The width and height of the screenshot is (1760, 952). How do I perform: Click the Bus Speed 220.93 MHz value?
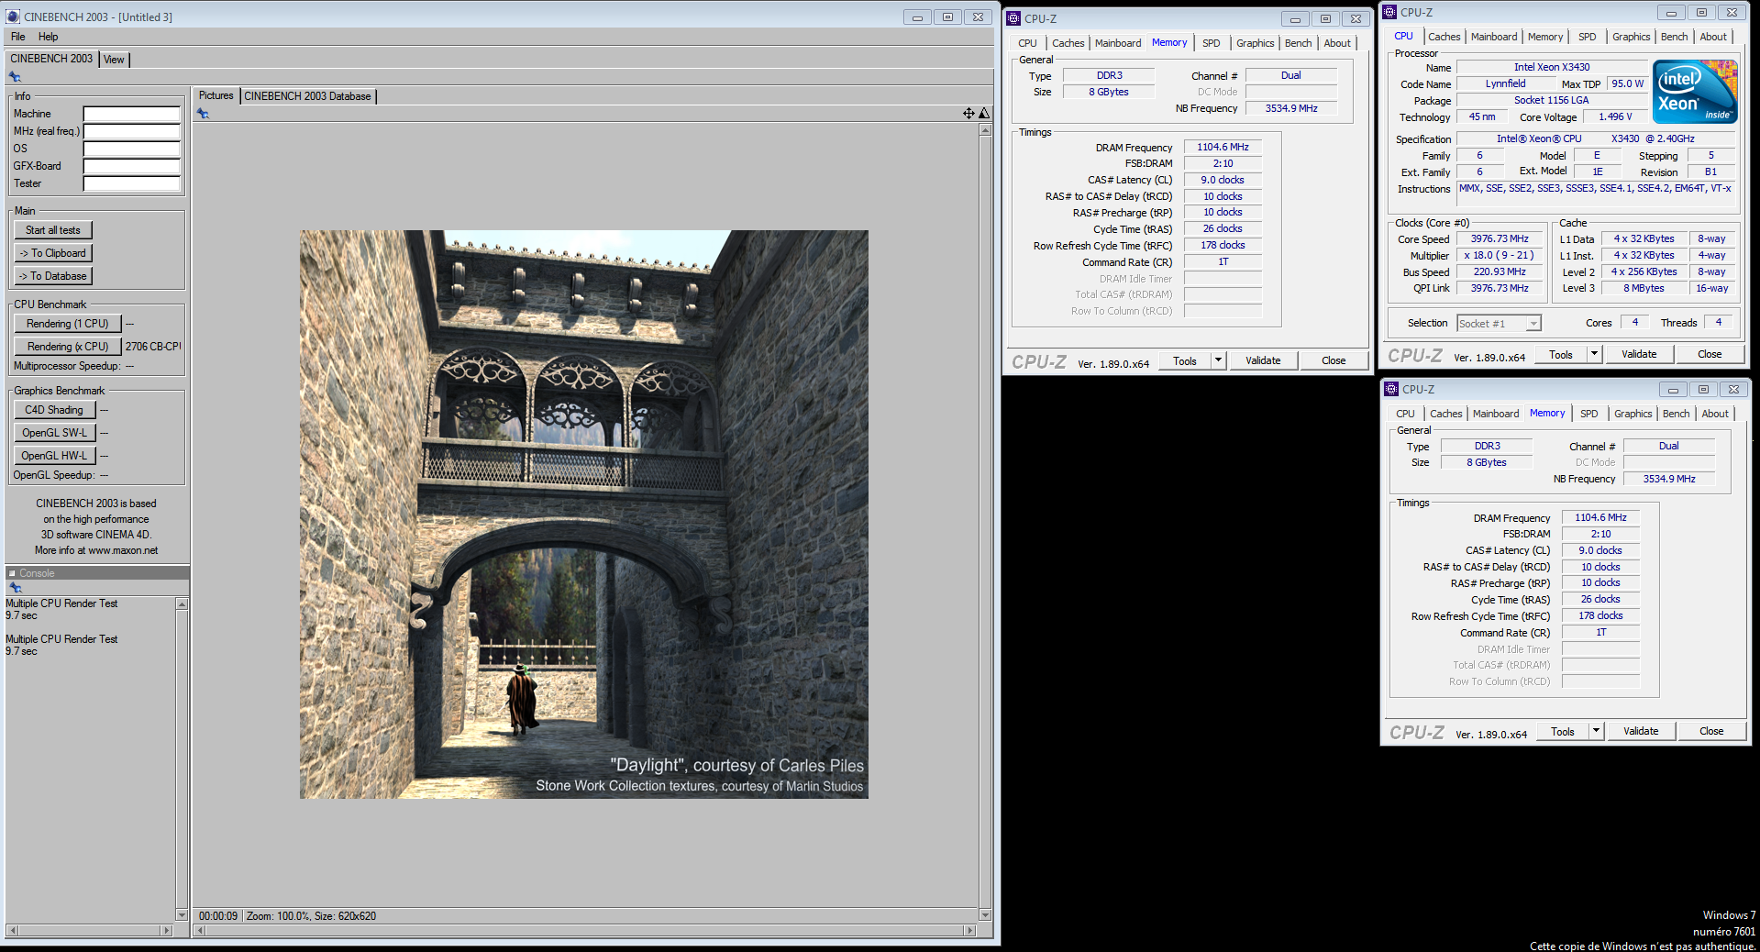click(1500, 271)
